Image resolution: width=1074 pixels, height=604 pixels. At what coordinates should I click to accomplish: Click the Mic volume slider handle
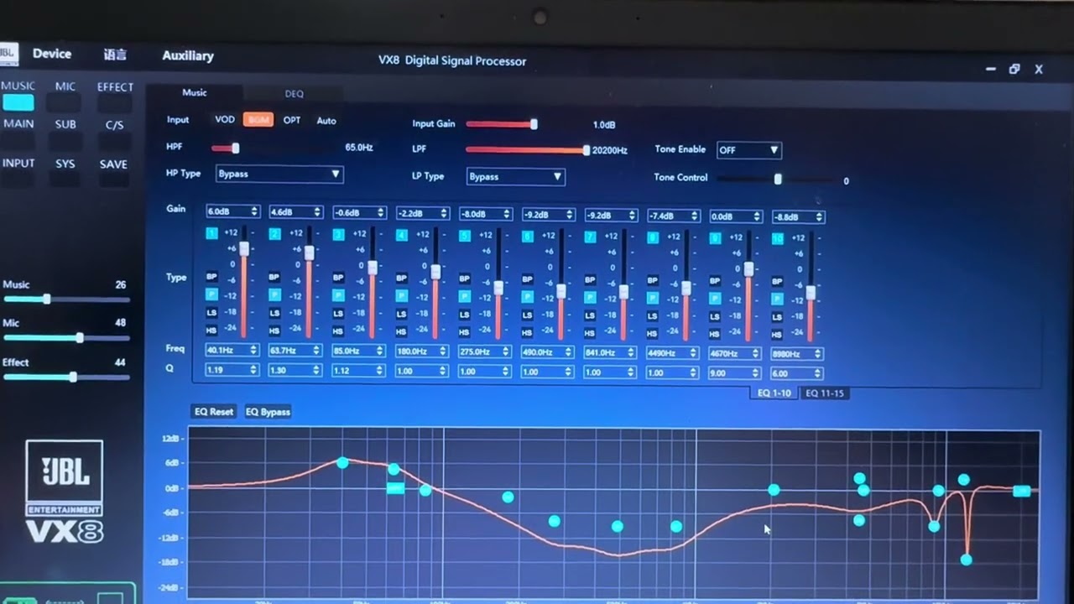[80, 338]
